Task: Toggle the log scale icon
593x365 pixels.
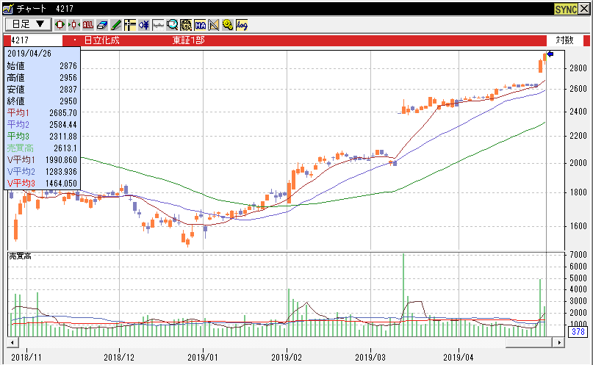Action: point(242,24)
